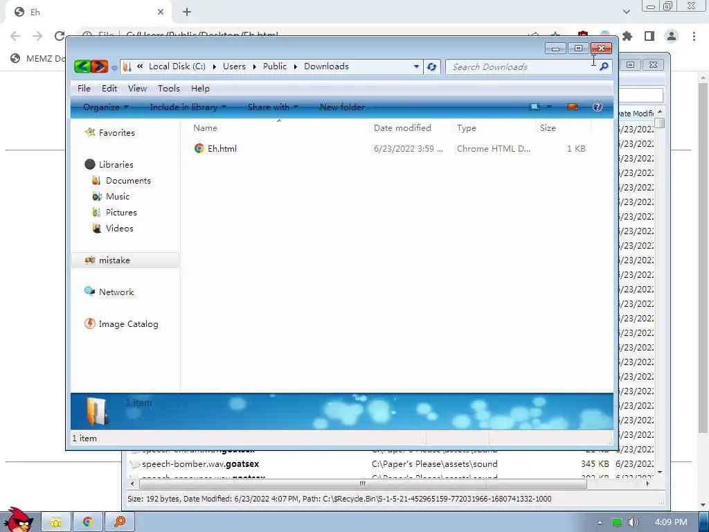Screen dimensions: 709x532
Task: Open new Chrome tab with plus
Action: click(x=187, y=12)
